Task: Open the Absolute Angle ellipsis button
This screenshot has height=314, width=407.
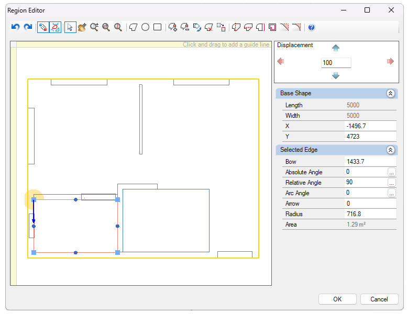Action: (392, 172)
